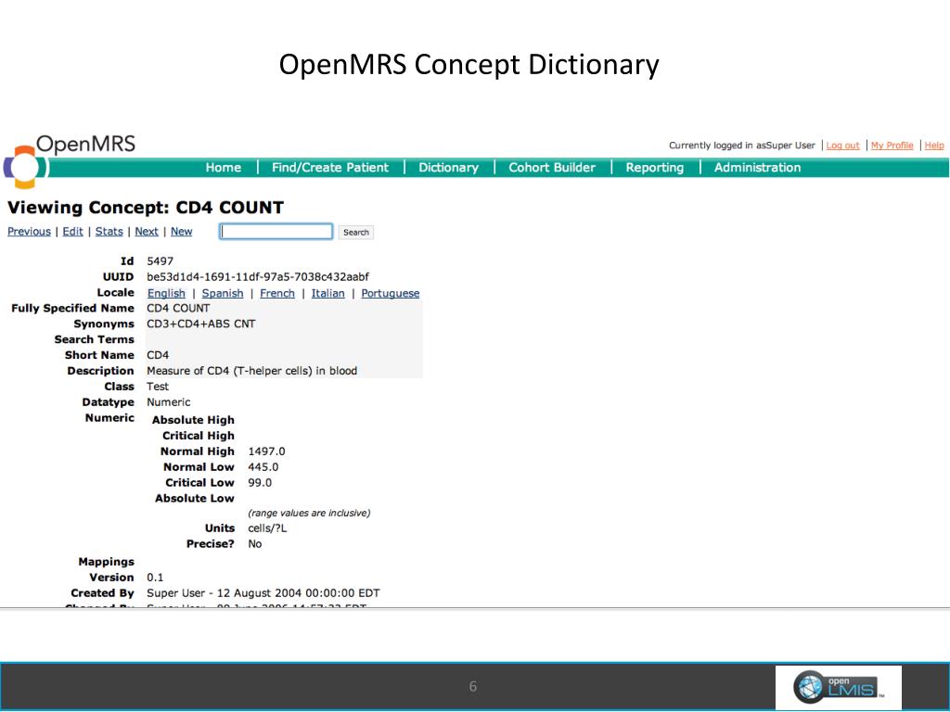This screenshot has height=712, width=950.
Task: Open the Dictionary menu
Action: pyautogui.click(x=448, y=168)
